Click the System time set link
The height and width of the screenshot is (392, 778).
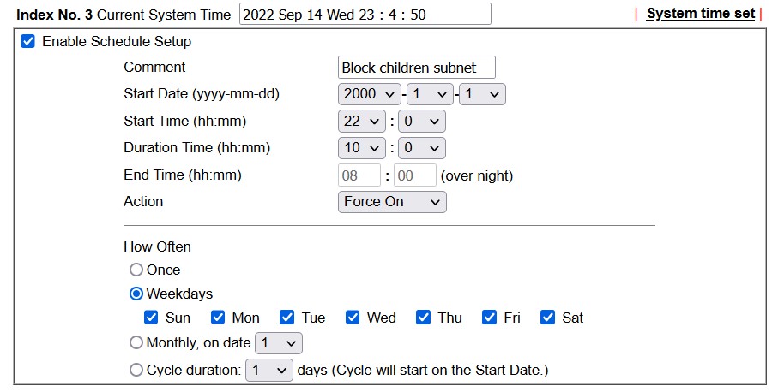tap(701, 14)
